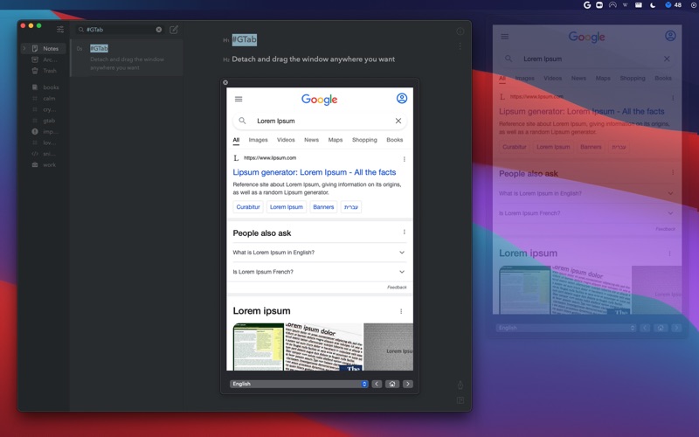Switch to Images tab in embedded Google results

pyautogui.click(x=258, y=140)
